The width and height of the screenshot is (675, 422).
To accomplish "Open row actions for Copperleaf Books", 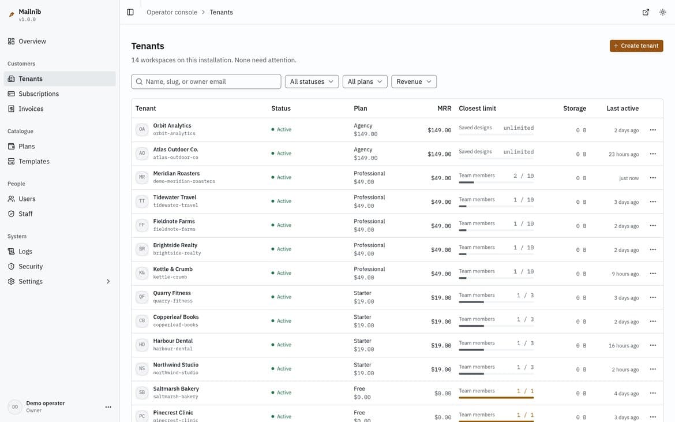I will click(x=652, y=321).
